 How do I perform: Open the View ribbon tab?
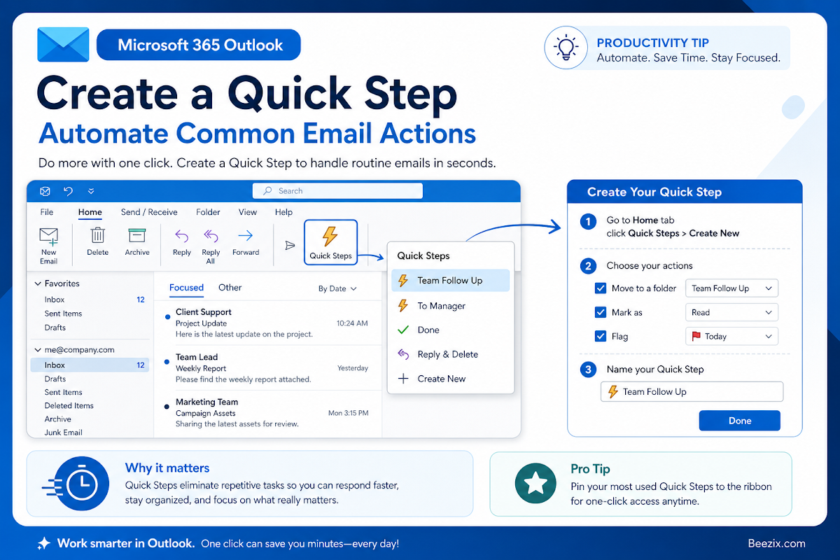coord(248,212)
